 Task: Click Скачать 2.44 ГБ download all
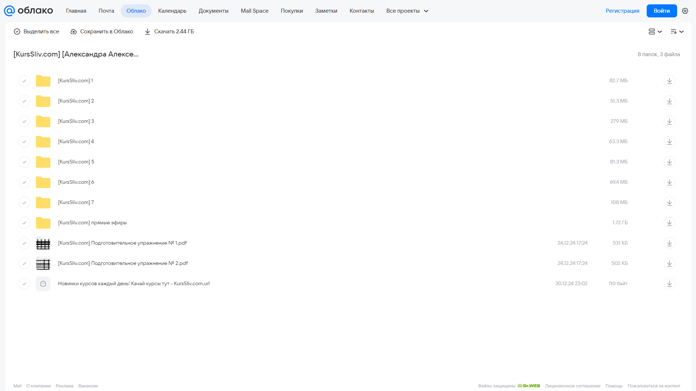point(169,32)
